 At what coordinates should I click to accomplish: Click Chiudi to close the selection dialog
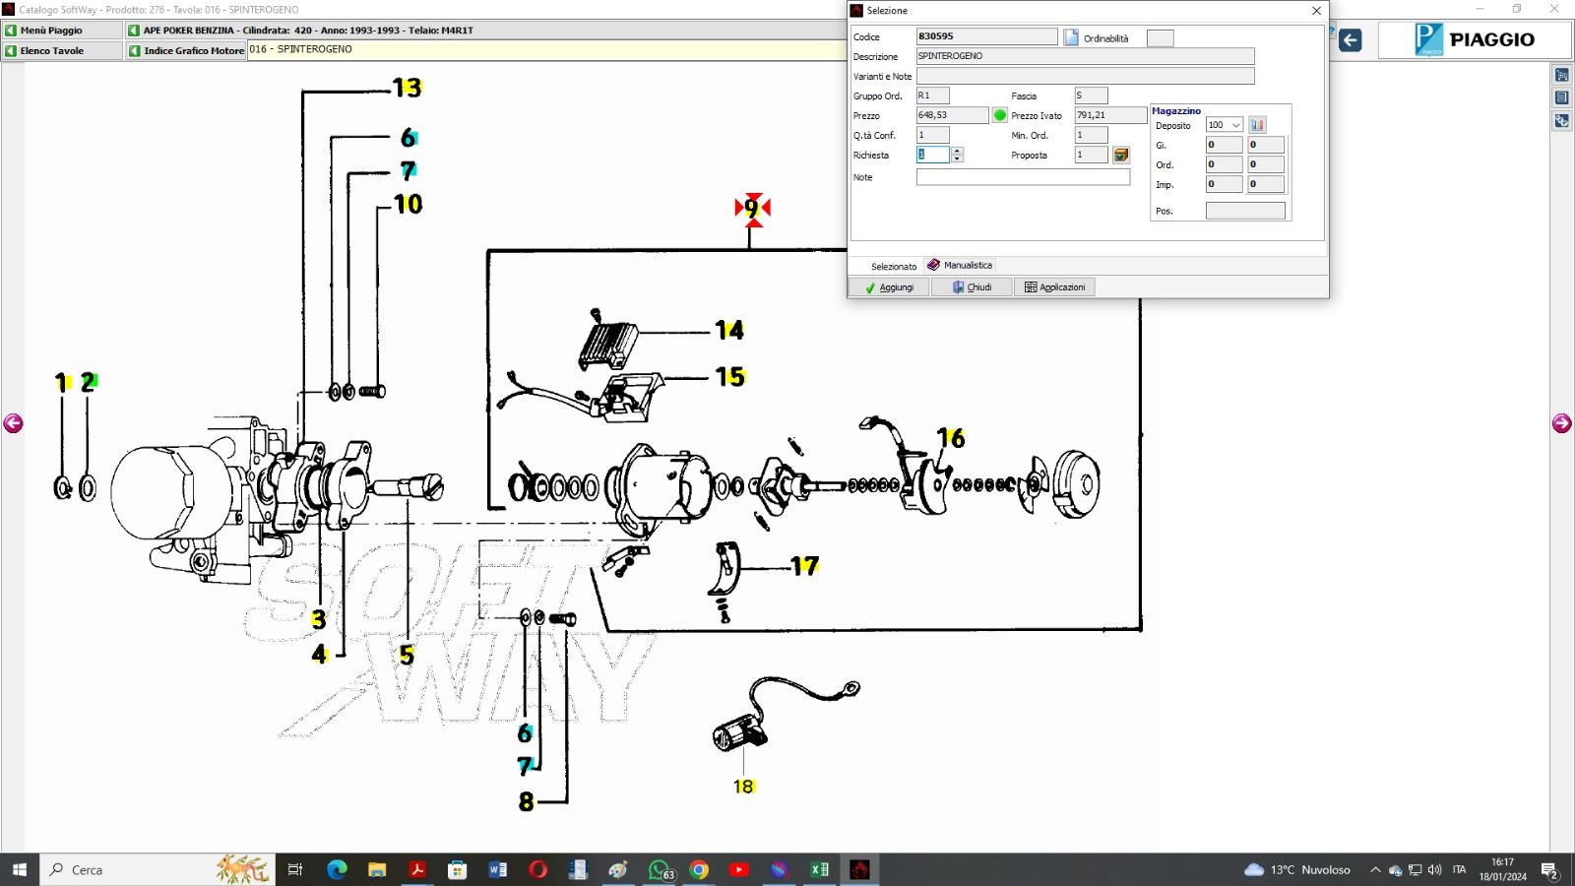(972, 287)
